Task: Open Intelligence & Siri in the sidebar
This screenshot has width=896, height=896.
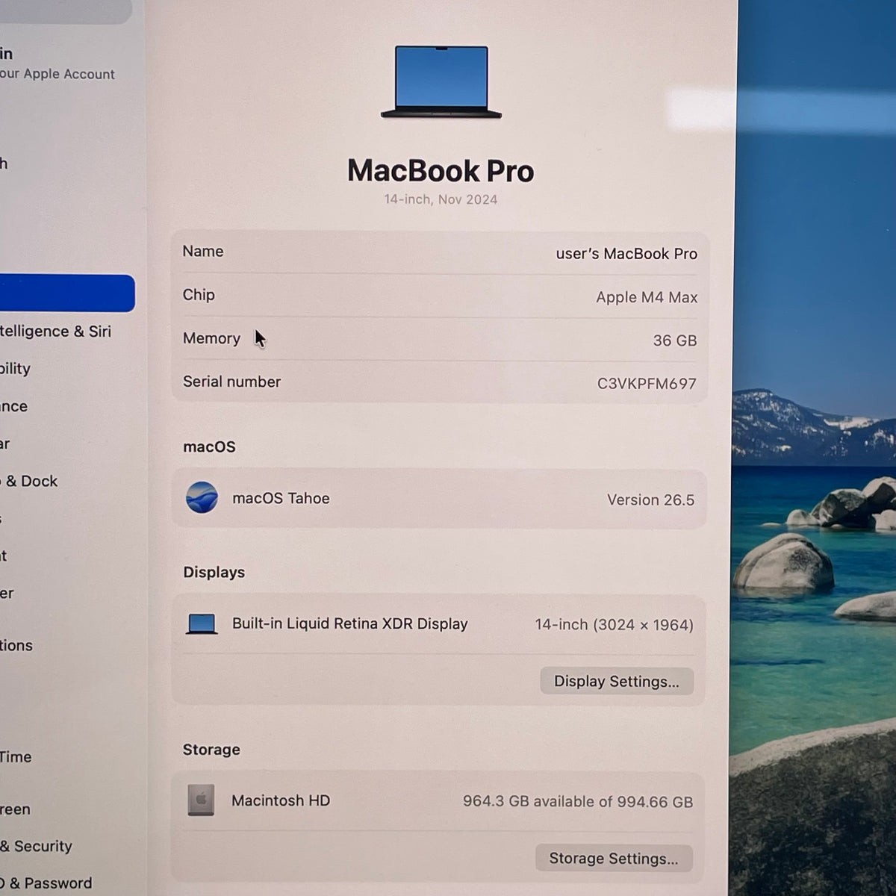Action: 56,332
